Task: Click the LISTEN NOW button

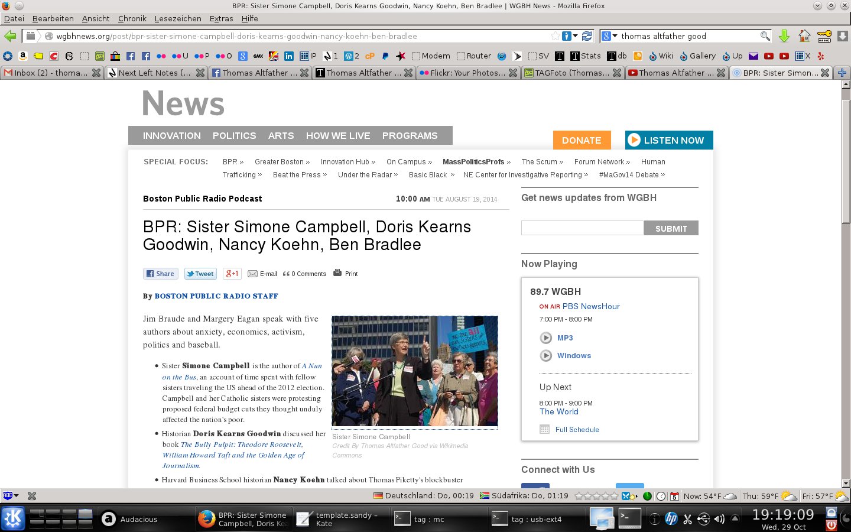Action: tap(669, 140)
